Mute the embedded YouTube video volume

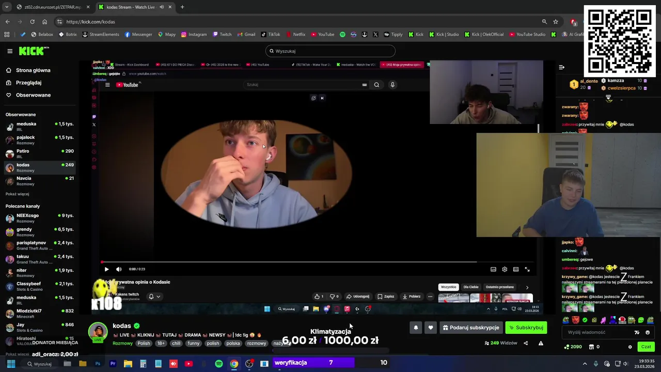[x=119, y=269]
